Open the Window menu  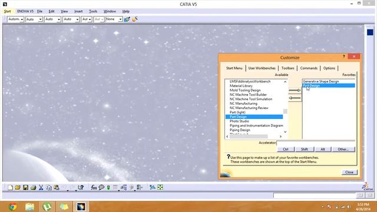[x=110, y=11]
